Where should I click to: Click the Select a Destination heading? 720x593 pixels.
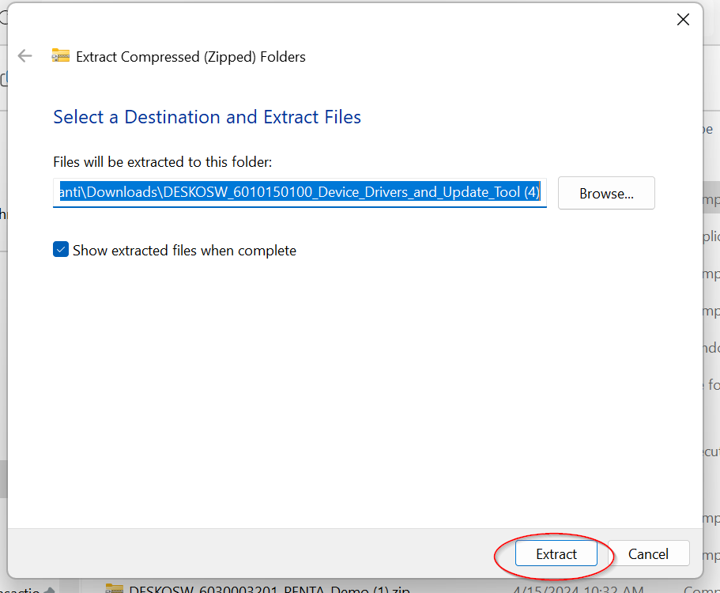pyautogui.click(x=206, y=117)
